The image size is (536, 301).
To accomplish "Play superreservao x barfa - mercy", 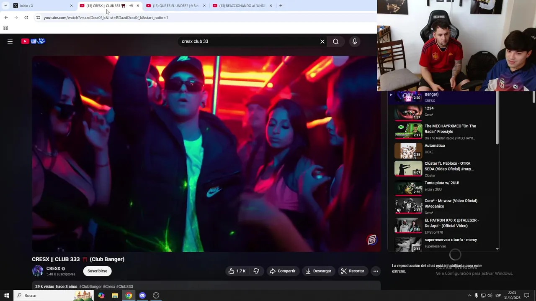I will click(x=442, y=244).
